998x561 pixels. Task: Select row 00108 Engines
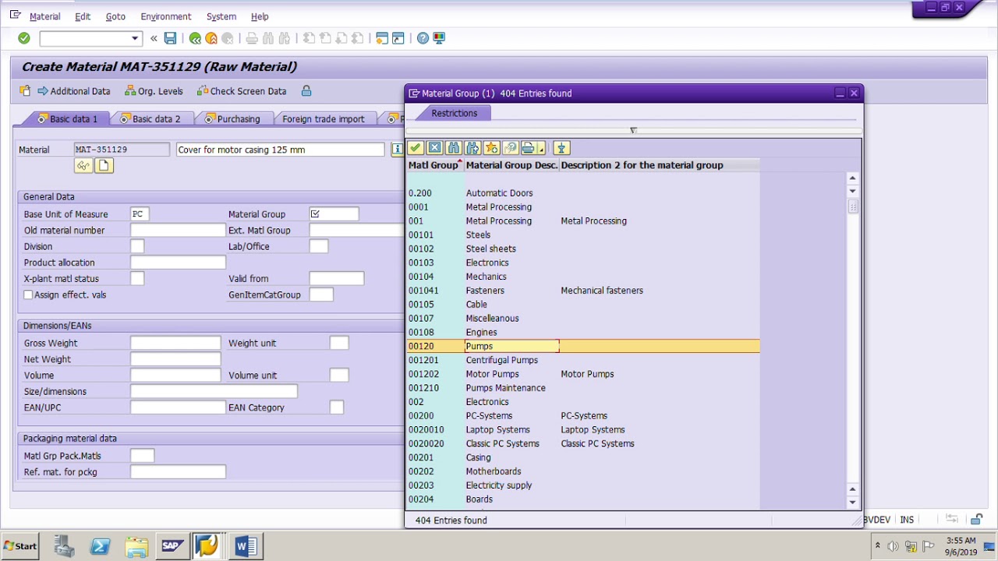(x=583, y=332)
